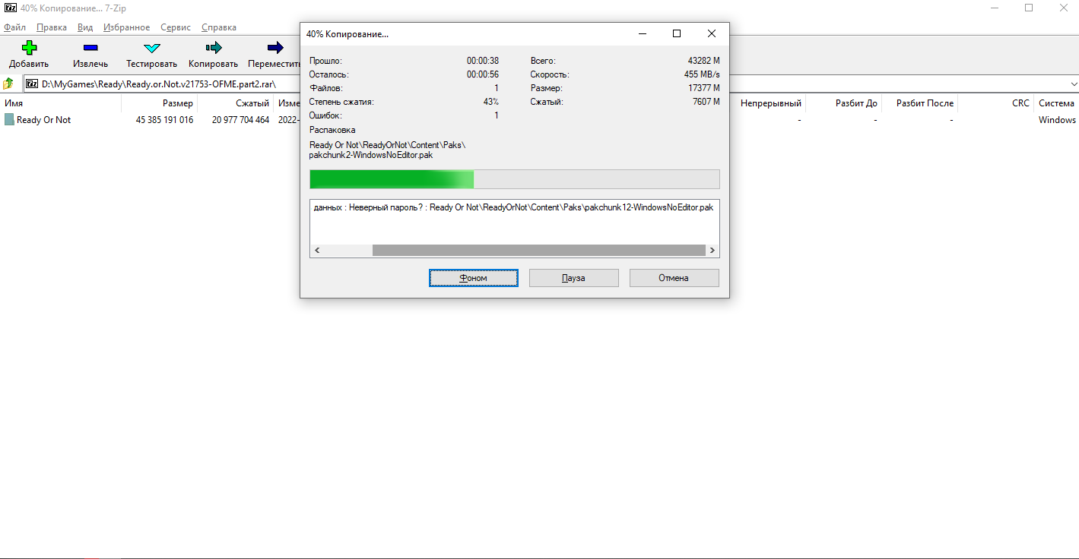The image size is (1079, 559).
Task: Open the Правка menu
Action: (x=52, y=27)
